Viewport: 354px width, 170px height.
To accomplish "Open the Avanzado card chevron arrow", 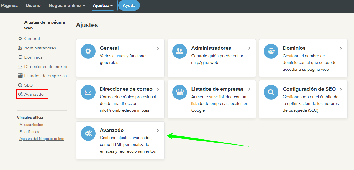I will (158, 131).
